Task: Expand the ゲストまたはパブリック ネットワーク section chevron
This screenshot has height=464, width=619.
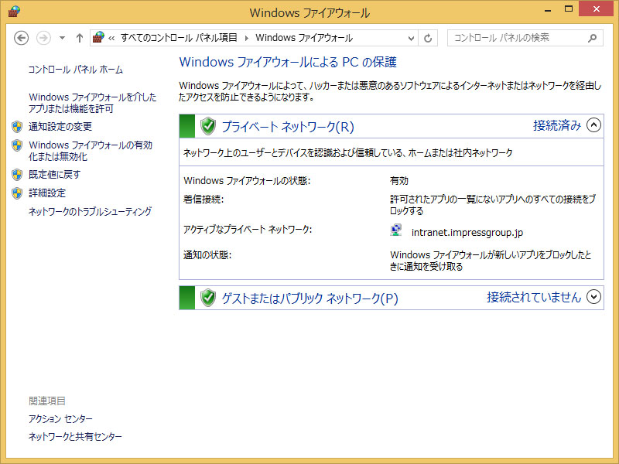Action: 593,297
